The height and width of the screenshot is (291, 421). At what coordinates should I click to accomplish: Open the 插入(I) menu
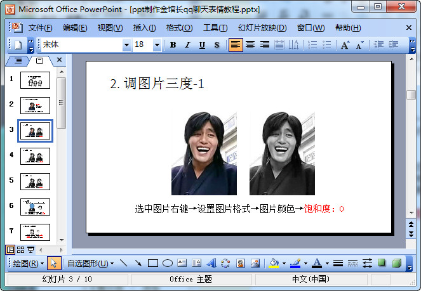pos(144,28)
